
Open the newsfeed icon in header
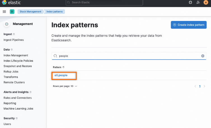pyautogui.click(x=198, y=3)
